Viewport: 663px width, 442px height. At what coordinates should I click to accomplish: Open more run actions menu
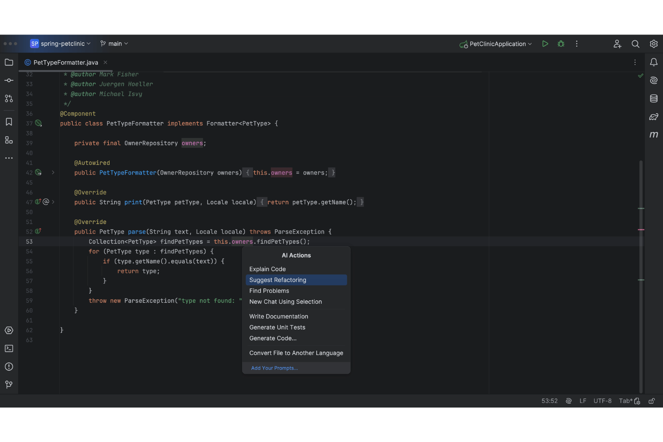(577, 44)
